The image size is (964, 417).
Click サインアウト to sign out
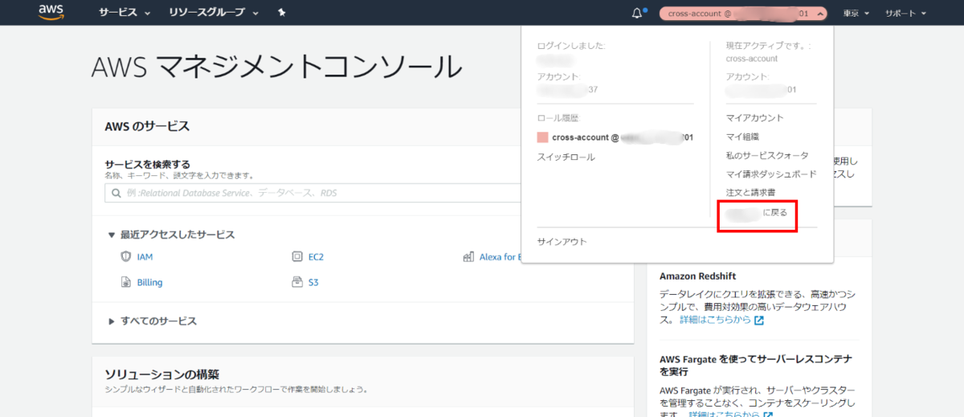pos(562,241)
